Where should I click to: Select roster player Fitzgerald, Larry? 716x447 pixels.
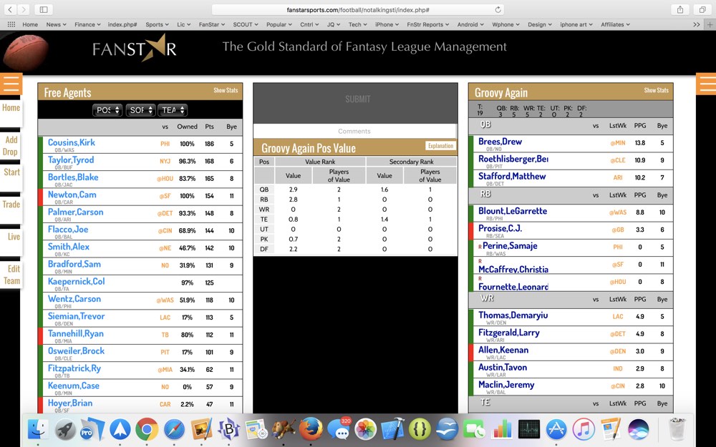pyautogui.click(x=508, y=333)
